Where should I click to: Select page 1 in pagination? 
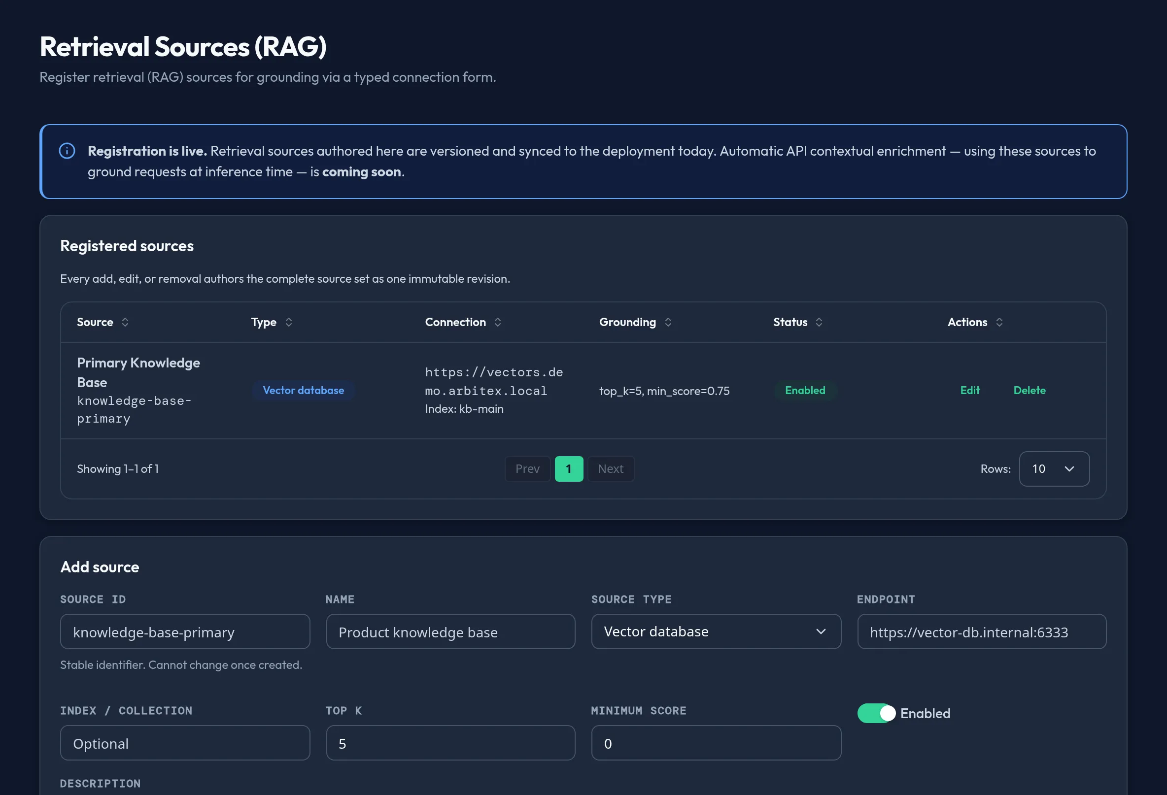569,469
